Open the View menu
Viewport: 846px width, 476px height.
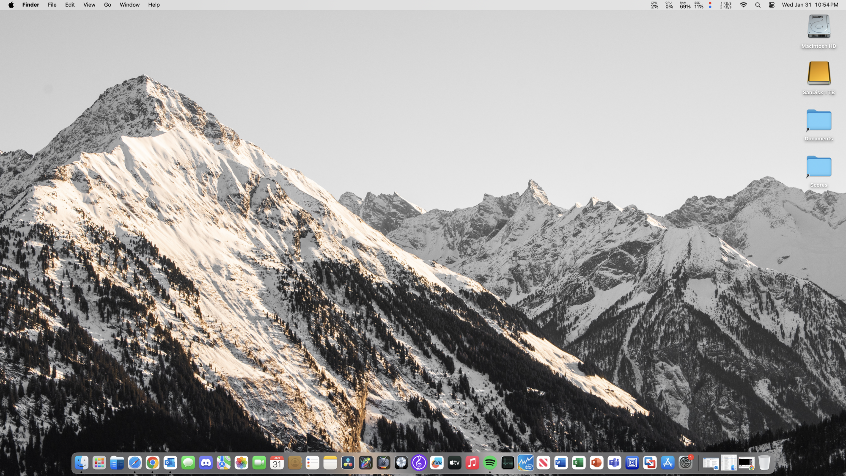[x=89, y=5]
